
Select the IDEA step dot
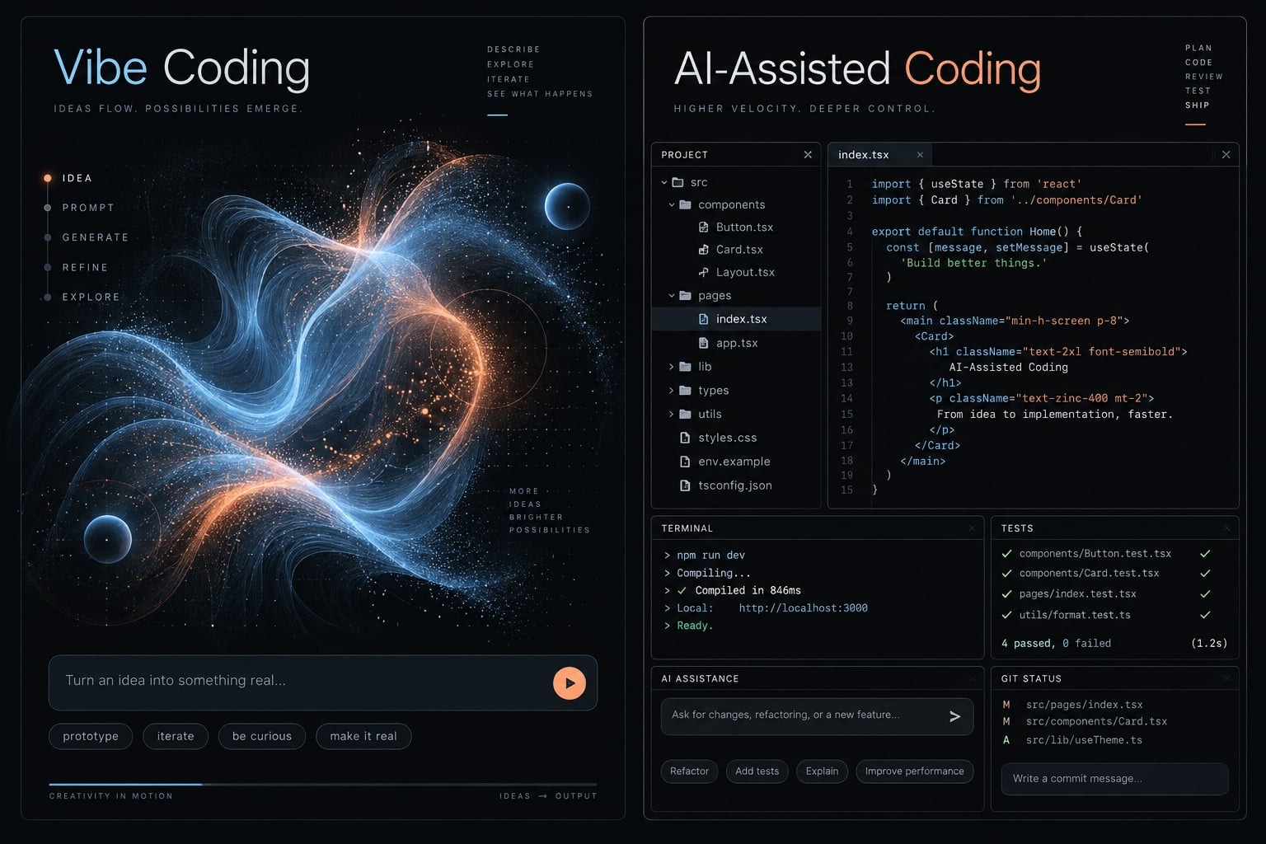coord(47,178)
